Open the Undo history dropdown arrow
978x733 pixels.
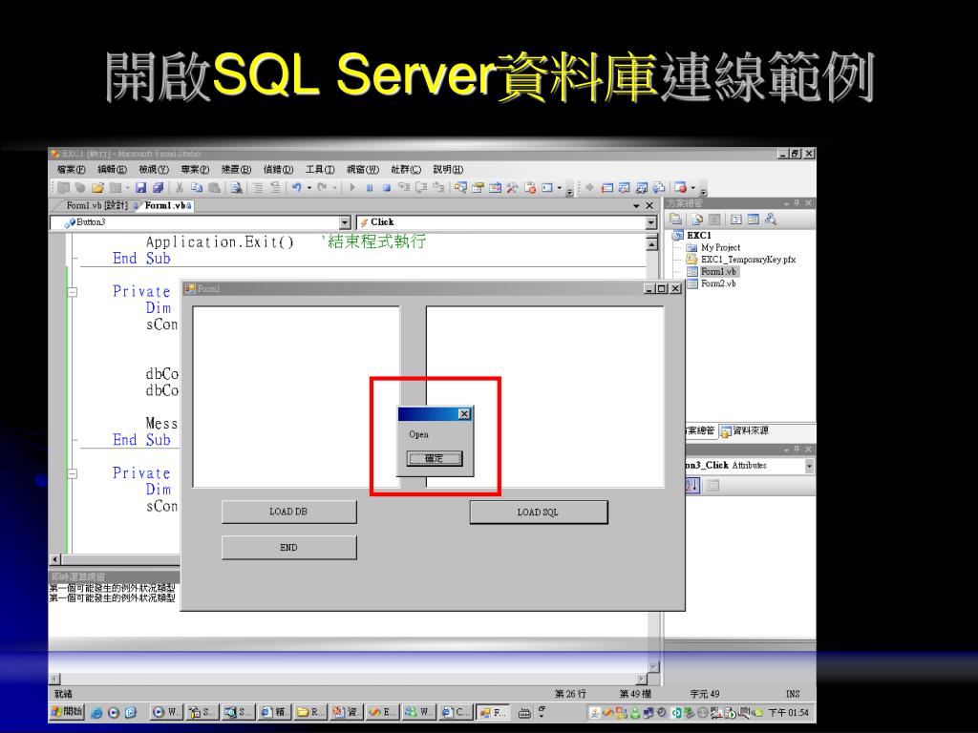click(308, 188)
